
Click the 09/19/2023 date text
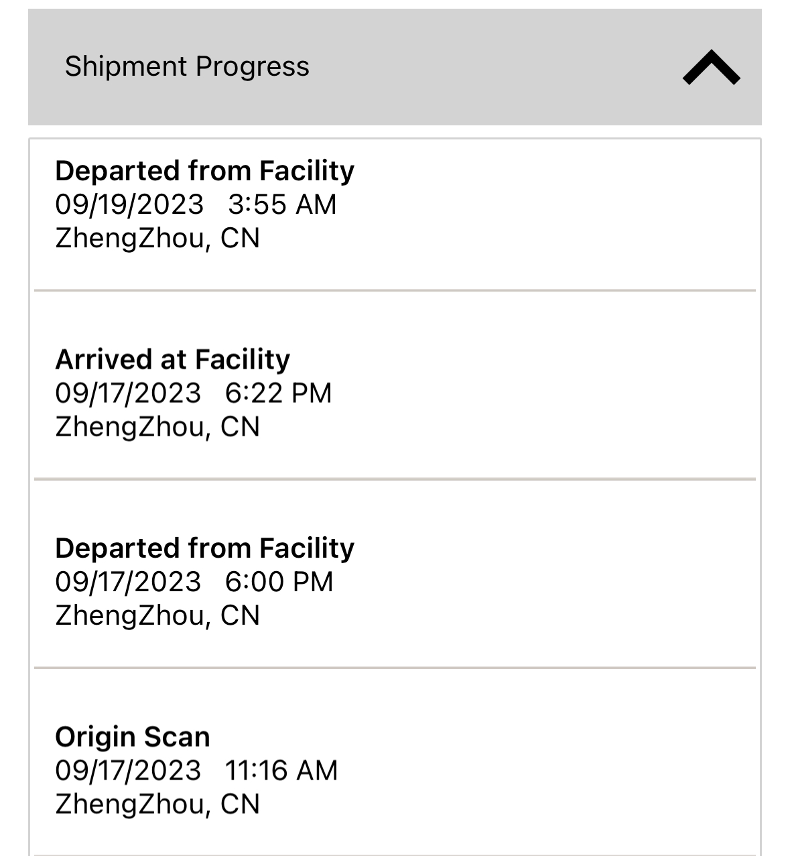(129, 204)
